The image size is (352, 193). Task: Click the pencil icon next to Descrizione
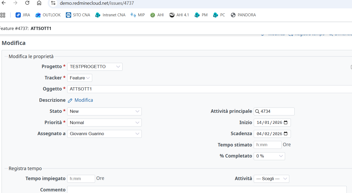pos(70,100)
